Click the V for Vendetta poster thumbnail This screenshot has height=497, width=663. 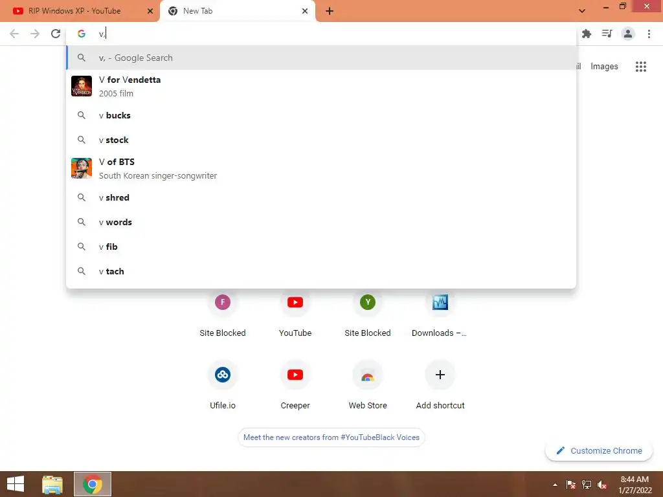82,86
